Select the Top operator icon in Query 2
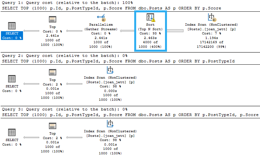 point(53,72)
